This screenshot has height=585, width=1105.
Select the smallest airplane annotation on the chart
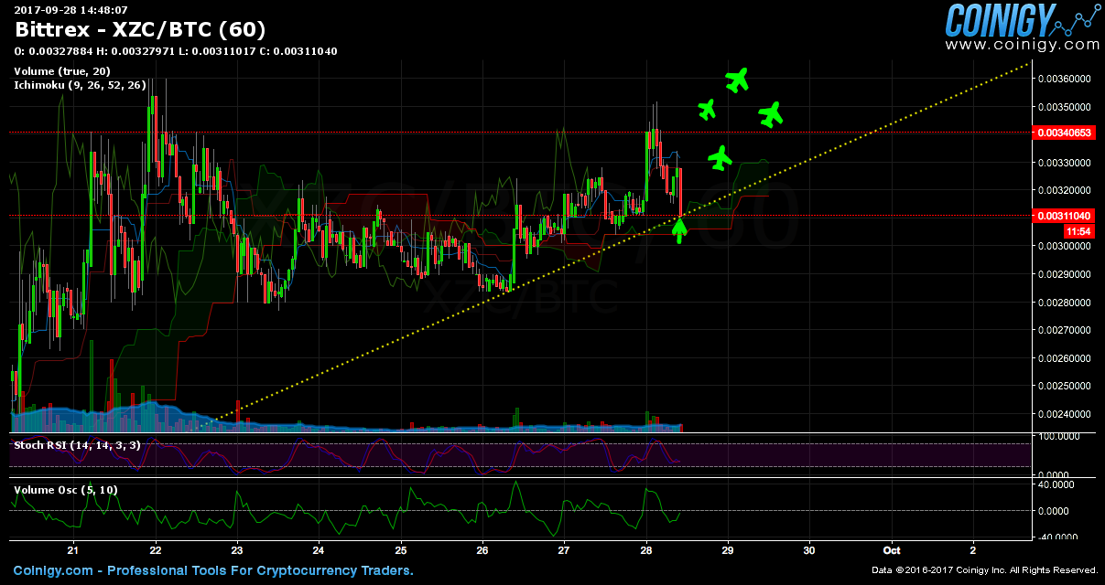[708, 109]
